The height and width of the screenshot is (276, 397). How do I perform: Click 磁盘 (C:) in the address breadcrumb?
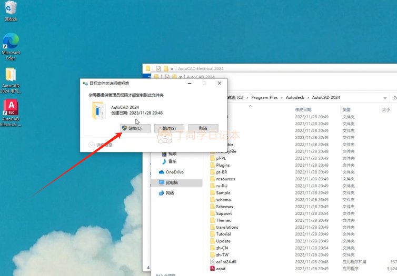click(235, 98)
